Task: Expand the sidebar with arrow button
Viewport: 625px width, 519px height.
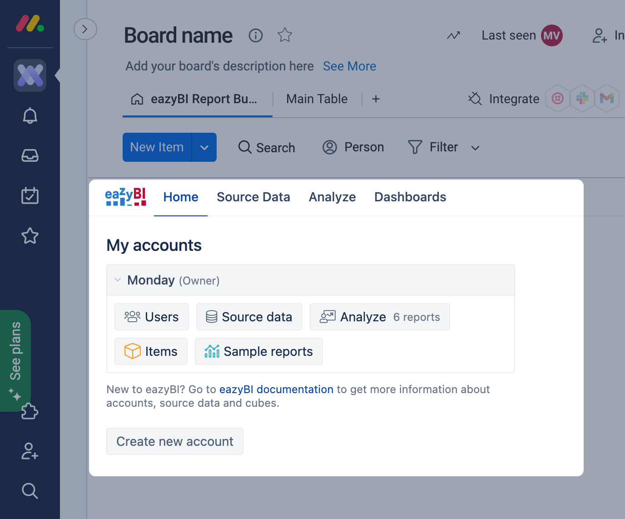Action: tap(85, 29)
